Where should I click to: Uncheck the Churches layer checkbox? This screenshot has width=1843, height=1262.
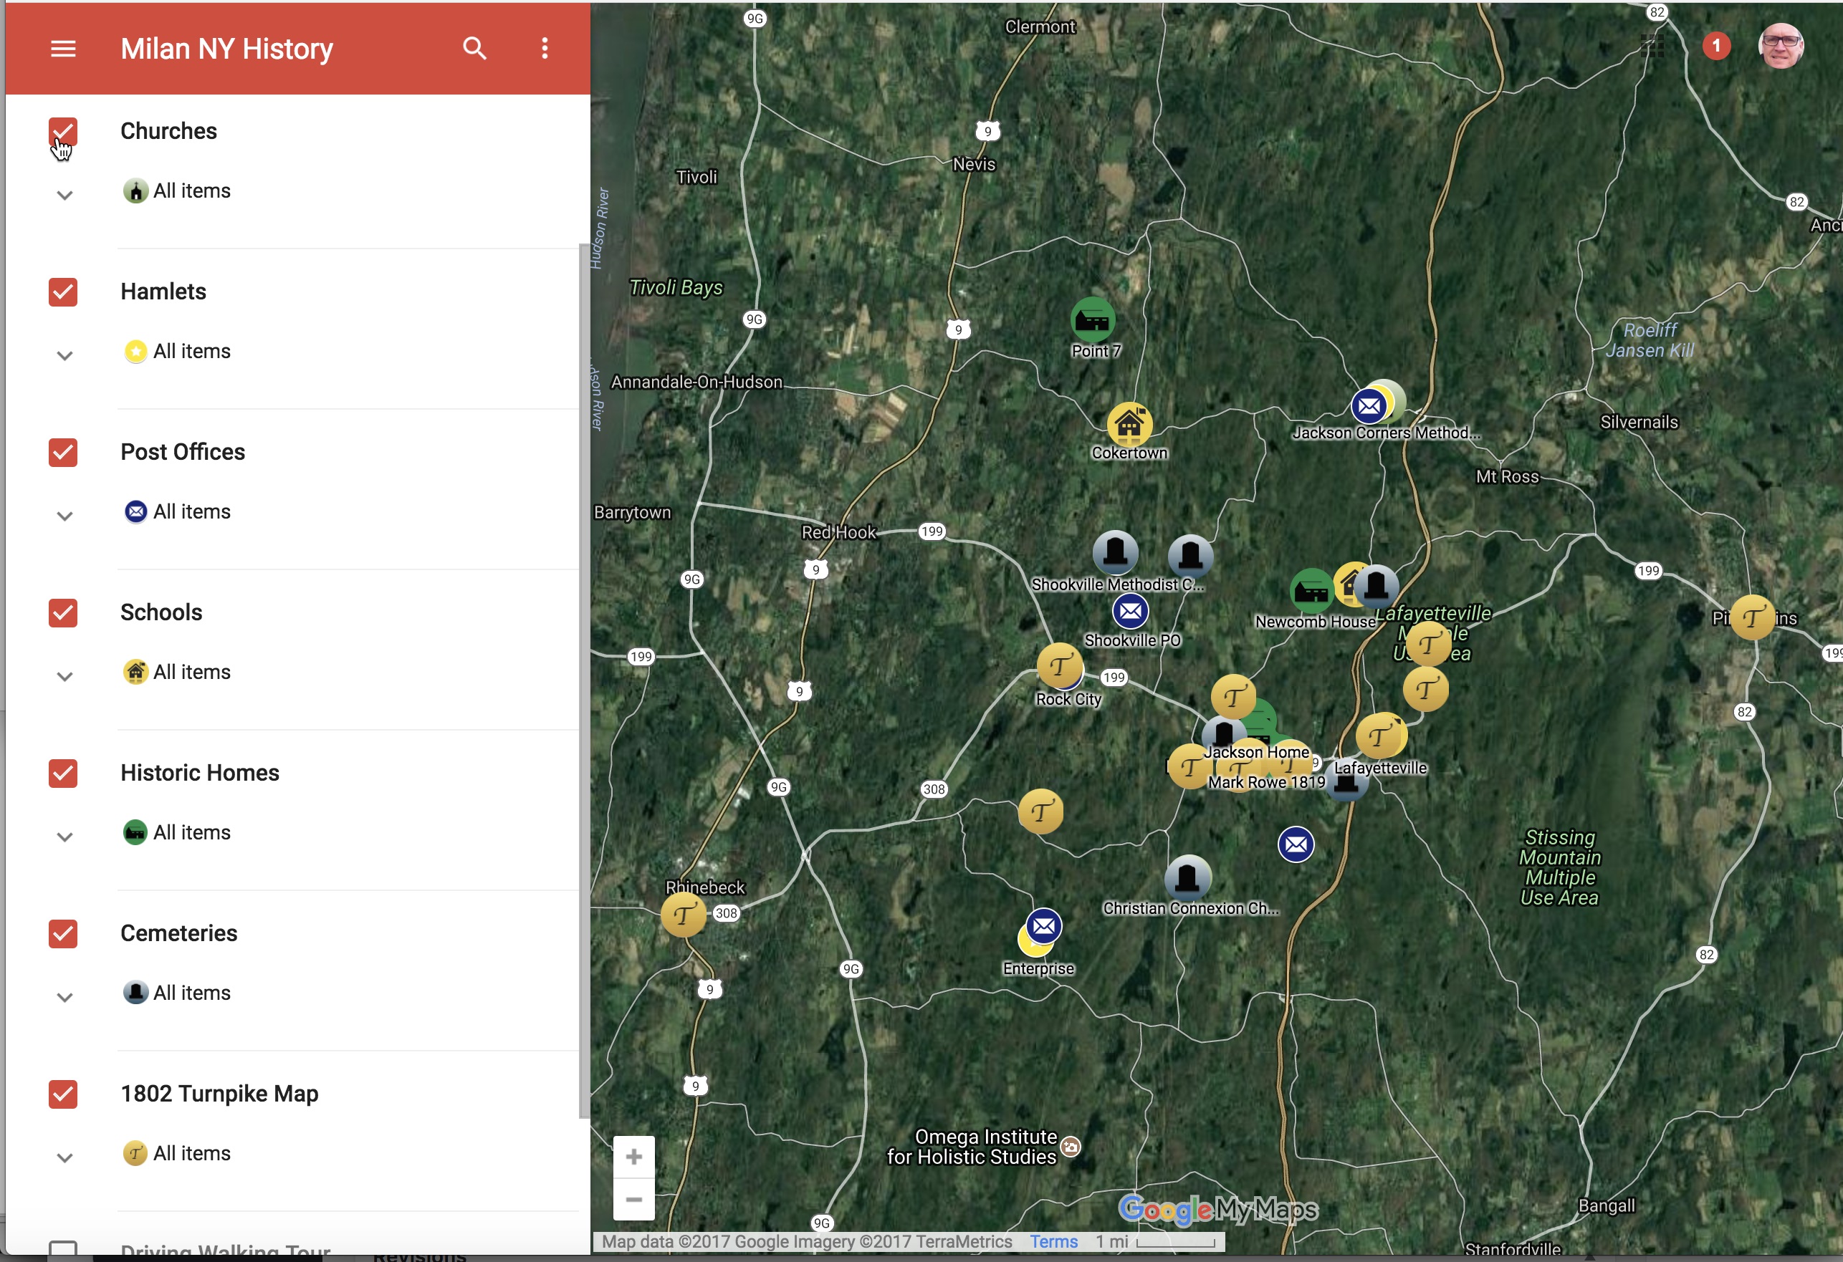[64, 132]
